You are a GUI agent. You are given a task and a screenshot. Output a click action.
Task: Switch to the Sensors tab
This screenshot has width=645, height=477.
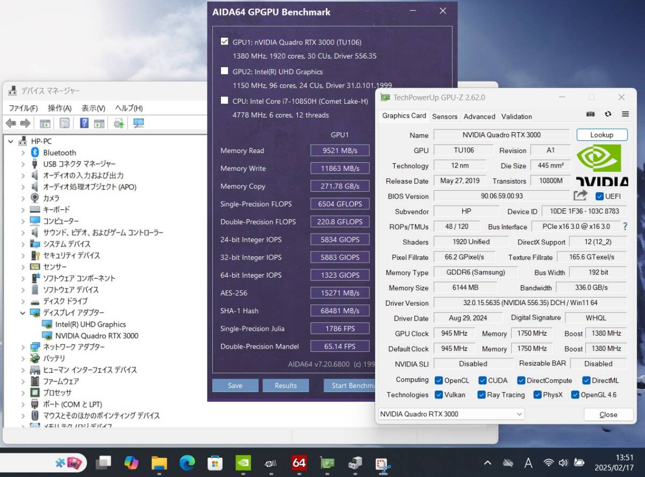point(445,117)
